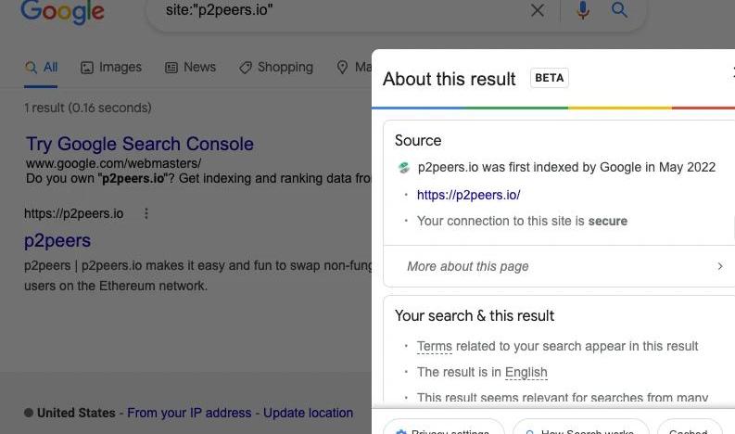735x434 pixels.
Task: Expand More about this page chevron
Action: (720, 266)
